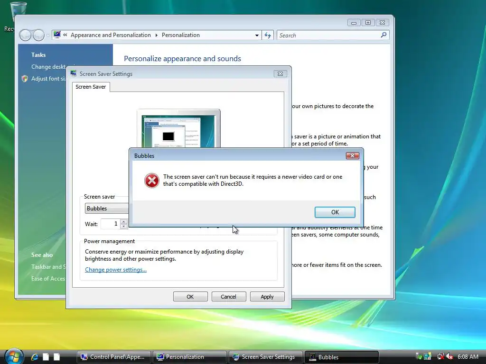Image resolution: width=486 pixels, height=364 pixels.
Task: Close the Personalization window
Action: point(382,23)
